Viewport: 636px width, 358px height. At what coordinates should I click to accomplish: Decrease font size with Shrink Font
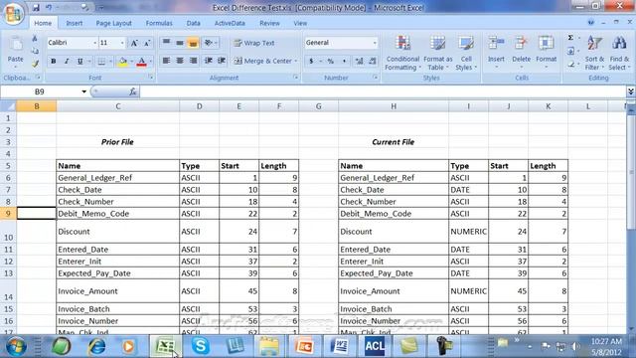point(147,43)
